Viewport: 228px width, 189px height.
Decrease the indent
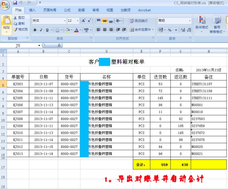point(118,30)
